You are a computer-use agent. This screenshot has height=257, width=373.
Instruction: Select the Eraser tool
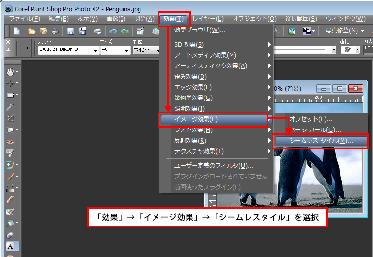point(10,200)
